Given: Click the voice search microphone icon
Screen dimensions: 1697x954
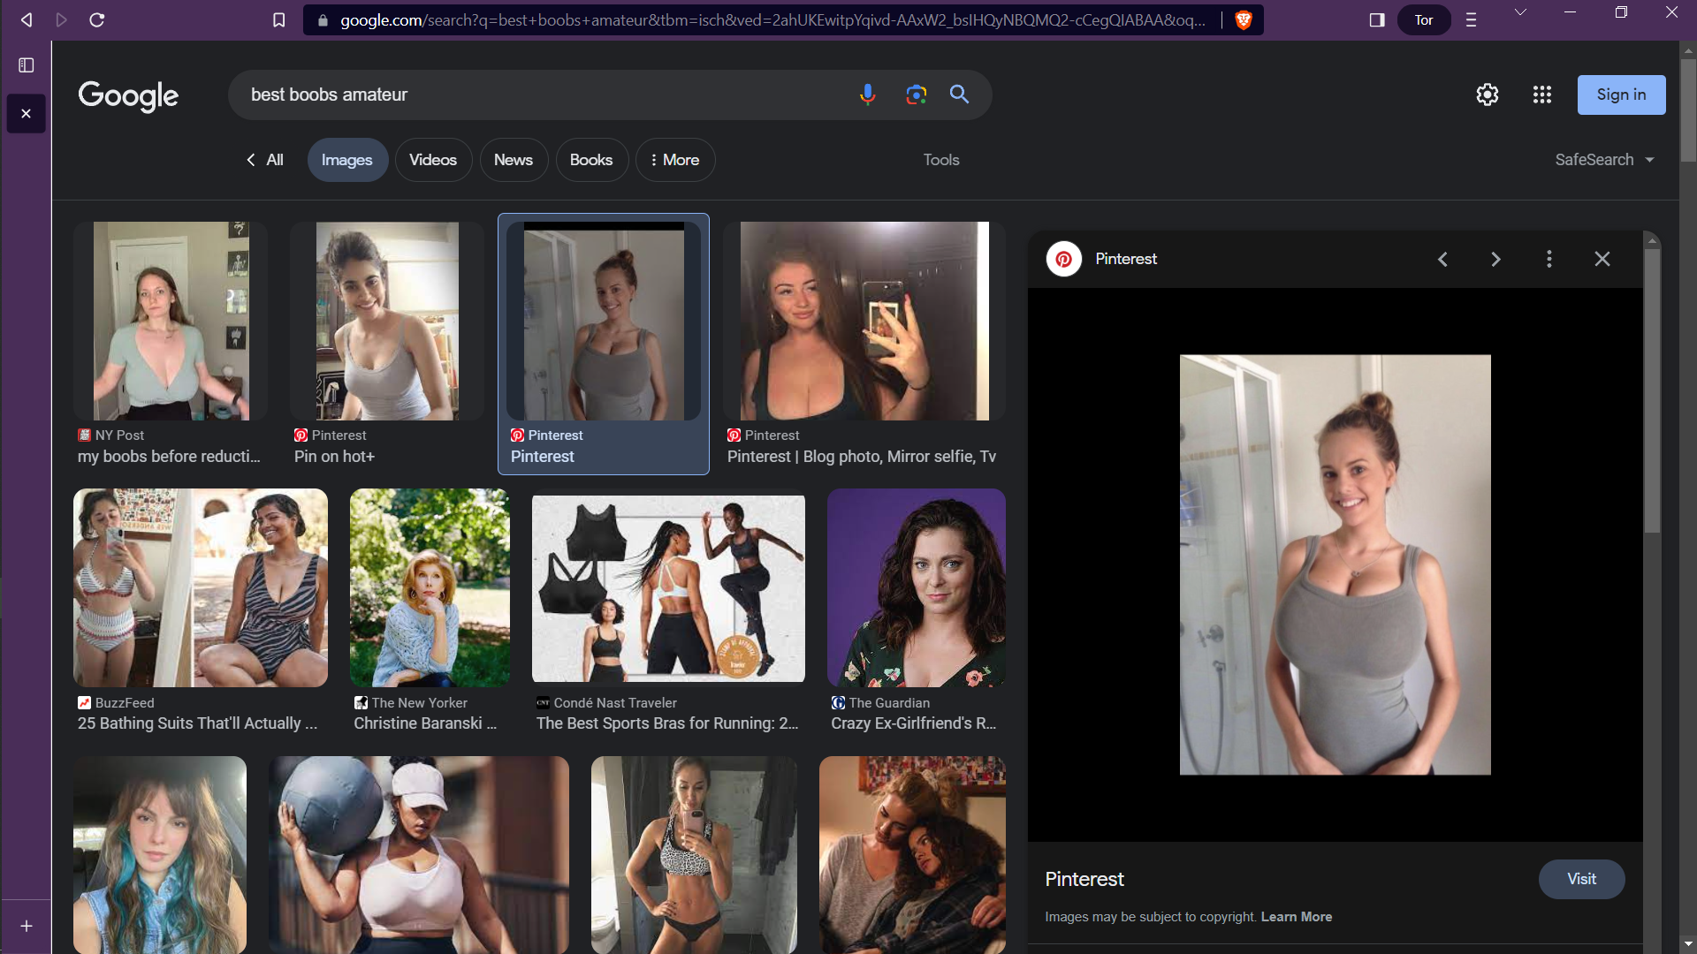Looking at the screenshot, I should (867, 95).
